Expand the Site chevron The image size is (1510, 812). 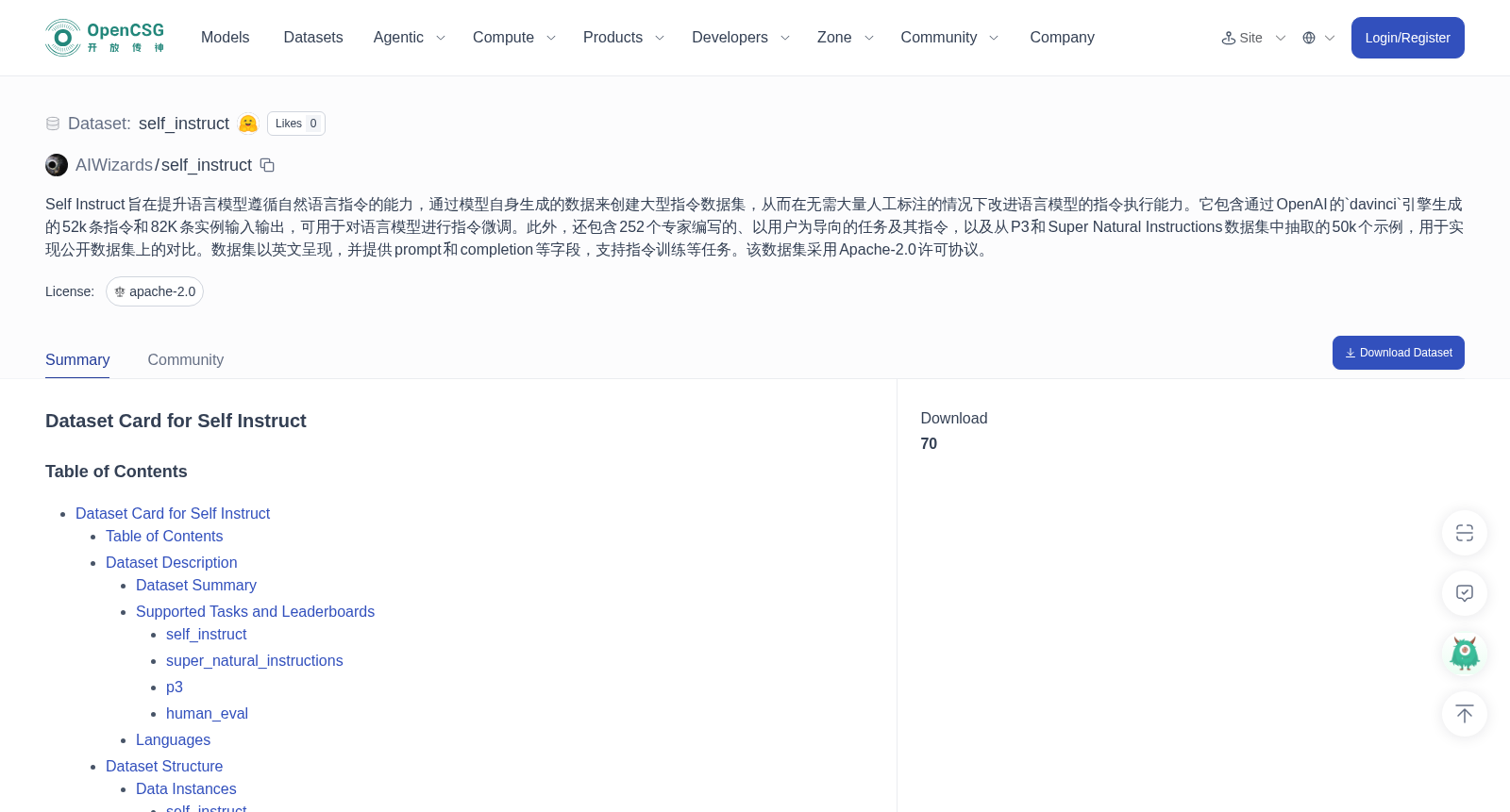pos(1281,38)
